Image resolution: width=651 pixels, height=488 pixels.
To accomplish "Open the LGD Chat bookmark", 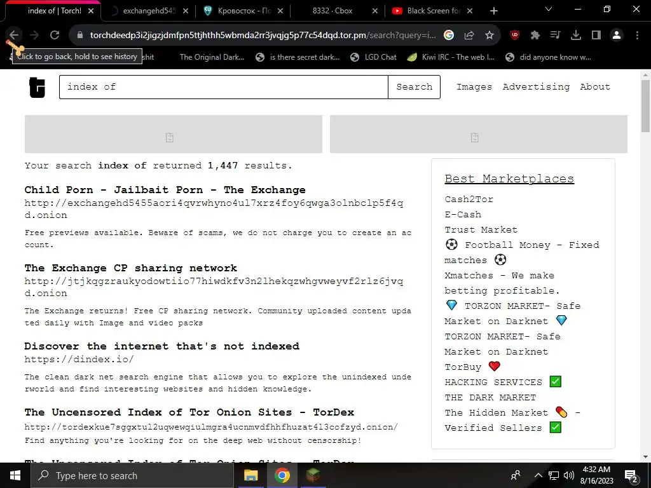I will pyautogui.click(x=373, y=57).
